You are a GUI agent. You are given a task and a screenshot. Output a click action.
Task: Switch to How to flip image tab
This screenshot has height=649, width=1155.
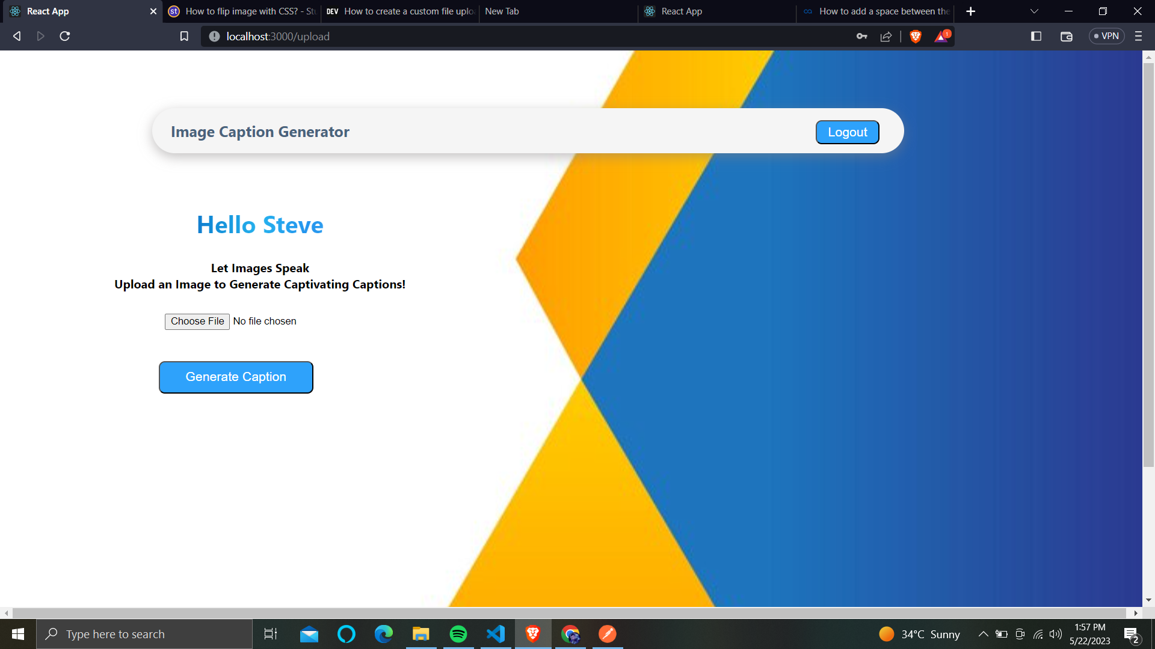pos(242,11)
